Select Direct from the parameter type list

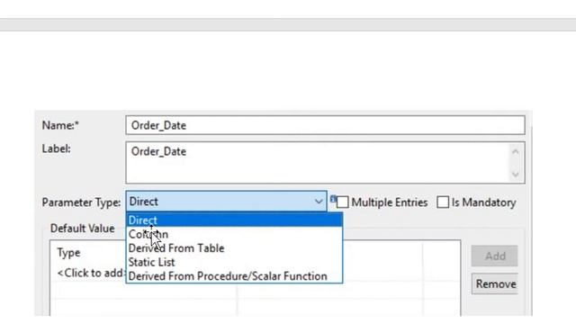point(234,220)
